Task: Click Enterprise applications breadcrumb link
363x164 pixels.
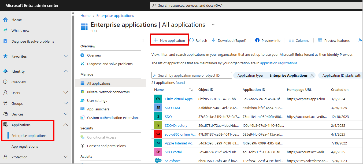Action: [115, 16]
